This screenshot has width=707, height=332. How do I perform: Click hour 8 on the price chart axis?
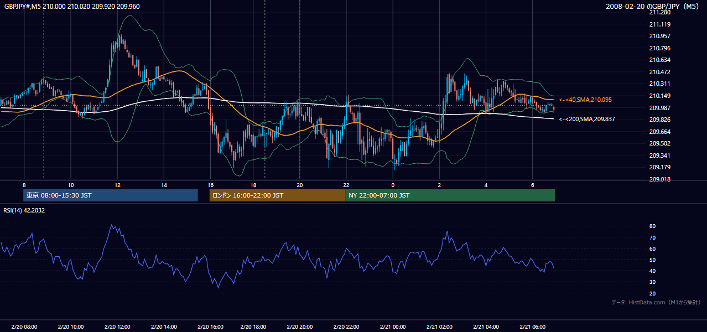24,185
